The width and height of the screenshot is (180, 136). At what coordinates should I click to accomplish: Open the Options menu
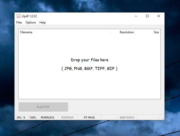[x=31, y=22]
